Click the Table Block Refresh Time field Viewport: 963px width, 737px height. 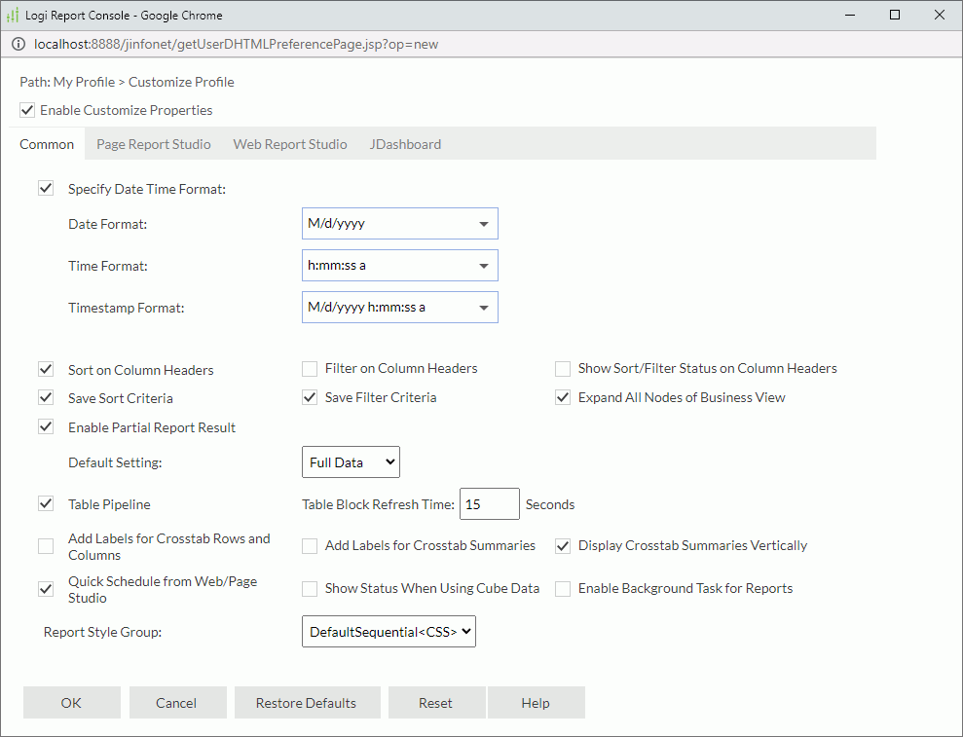[489, 503]
